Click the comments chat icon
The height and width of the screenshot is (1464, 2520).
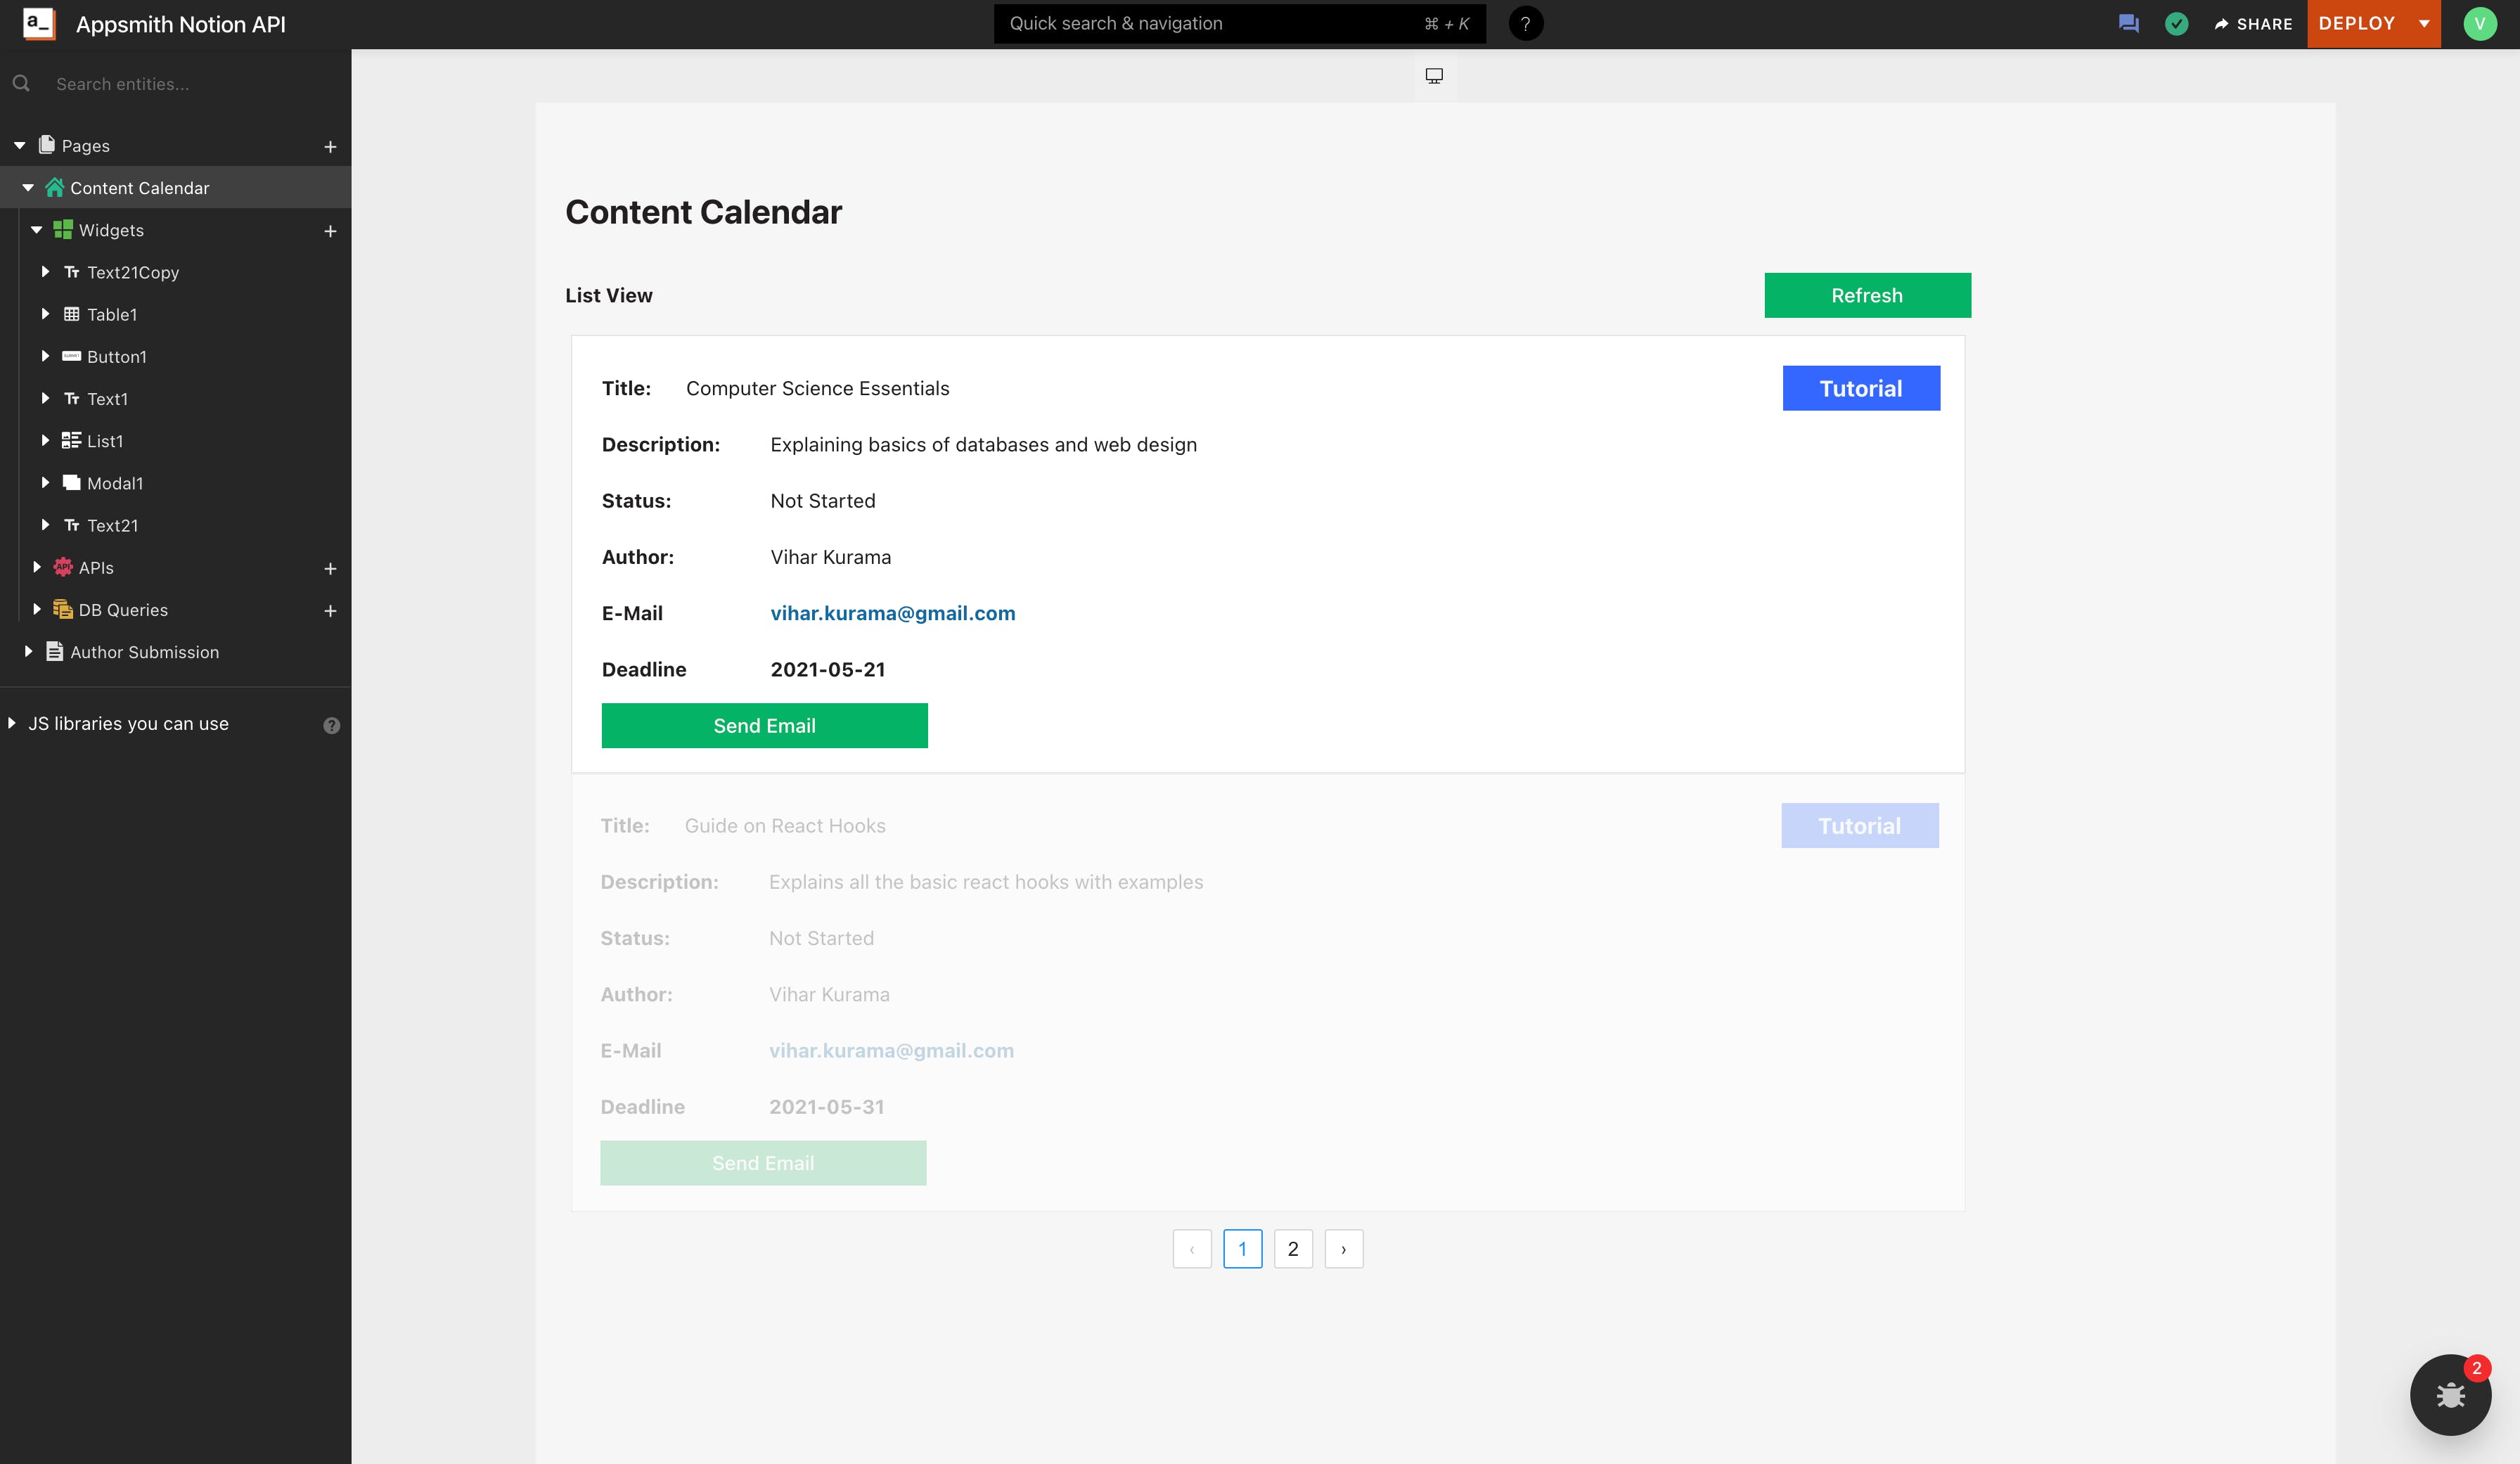click(2128, 24)
